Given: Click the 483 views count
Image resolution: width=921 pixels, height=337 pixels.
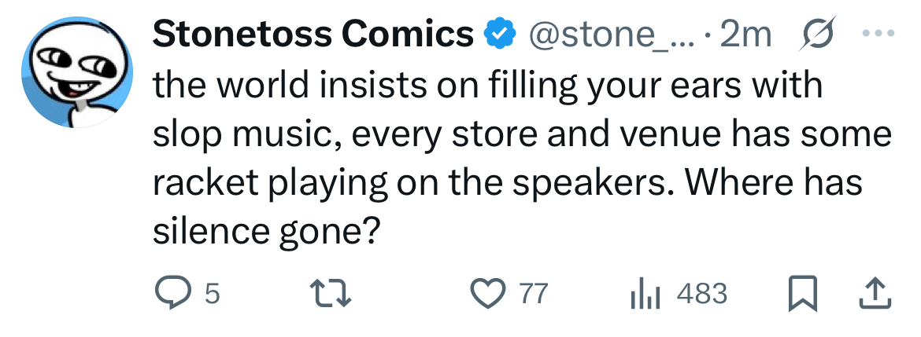Looking at the screenshot, I should [x=702, y=294].
